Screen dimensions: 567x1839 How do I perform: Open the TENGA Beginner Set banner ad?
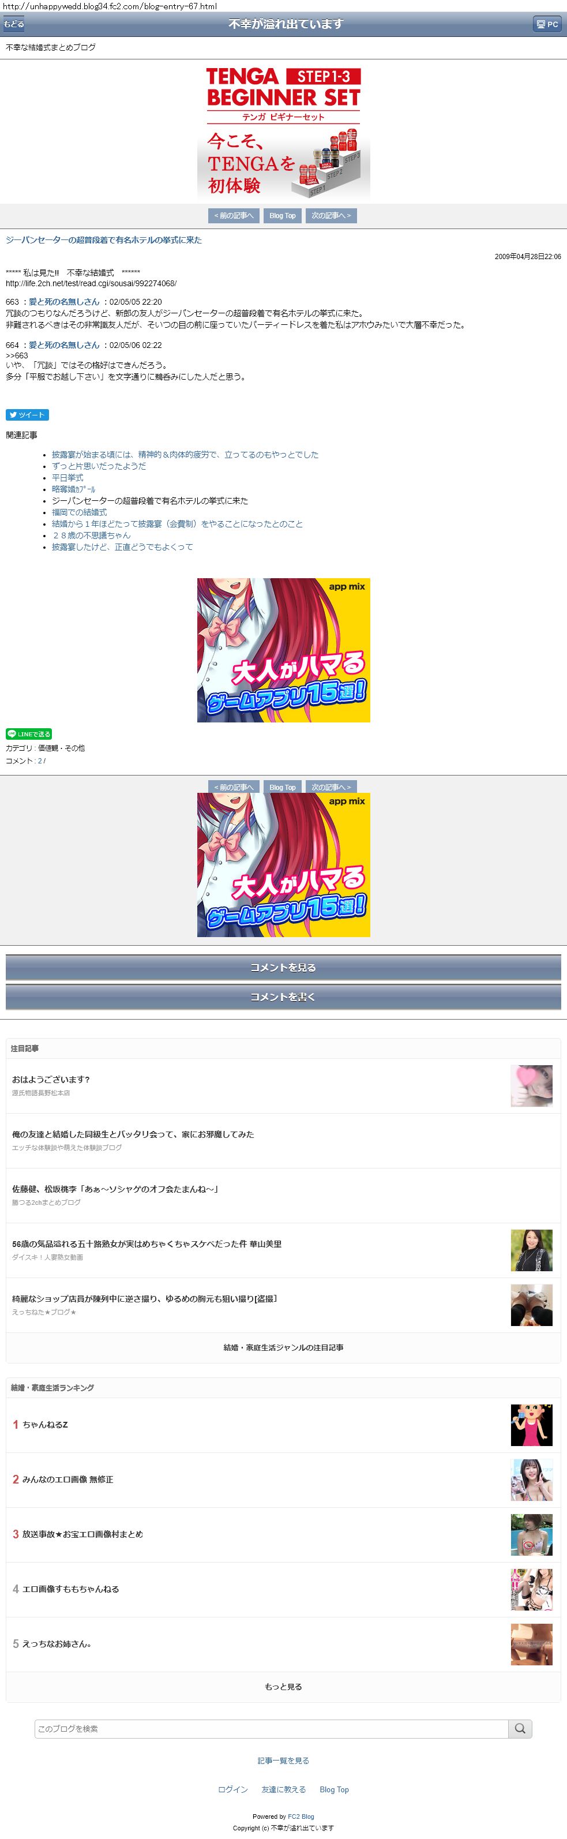pyautogui.click(x=284, y=132)
